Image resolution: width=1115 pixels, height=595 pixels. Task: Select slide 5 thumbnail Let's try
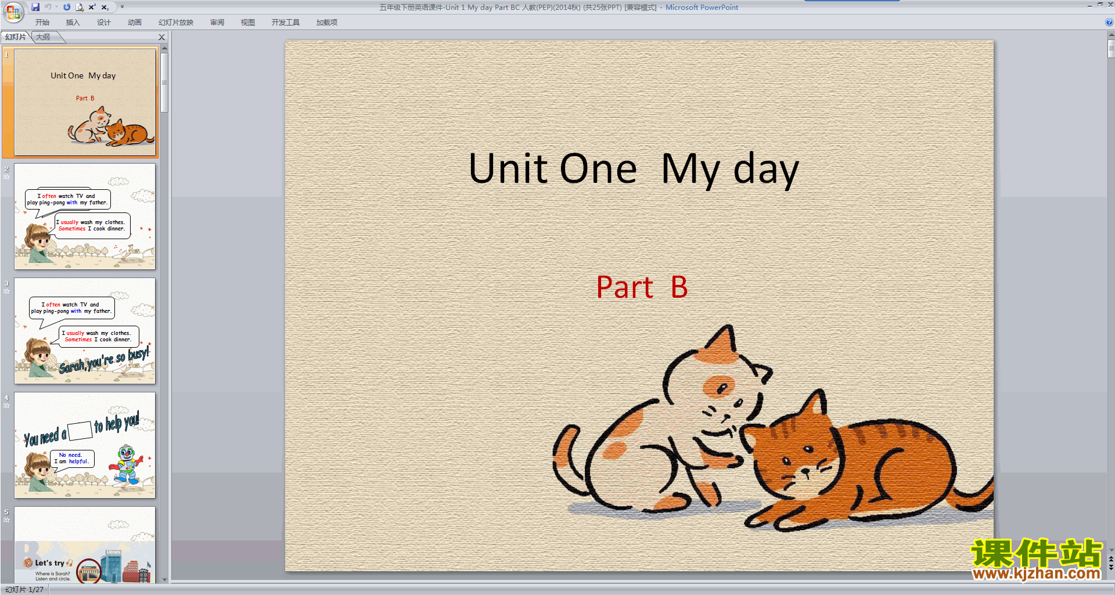85,544
